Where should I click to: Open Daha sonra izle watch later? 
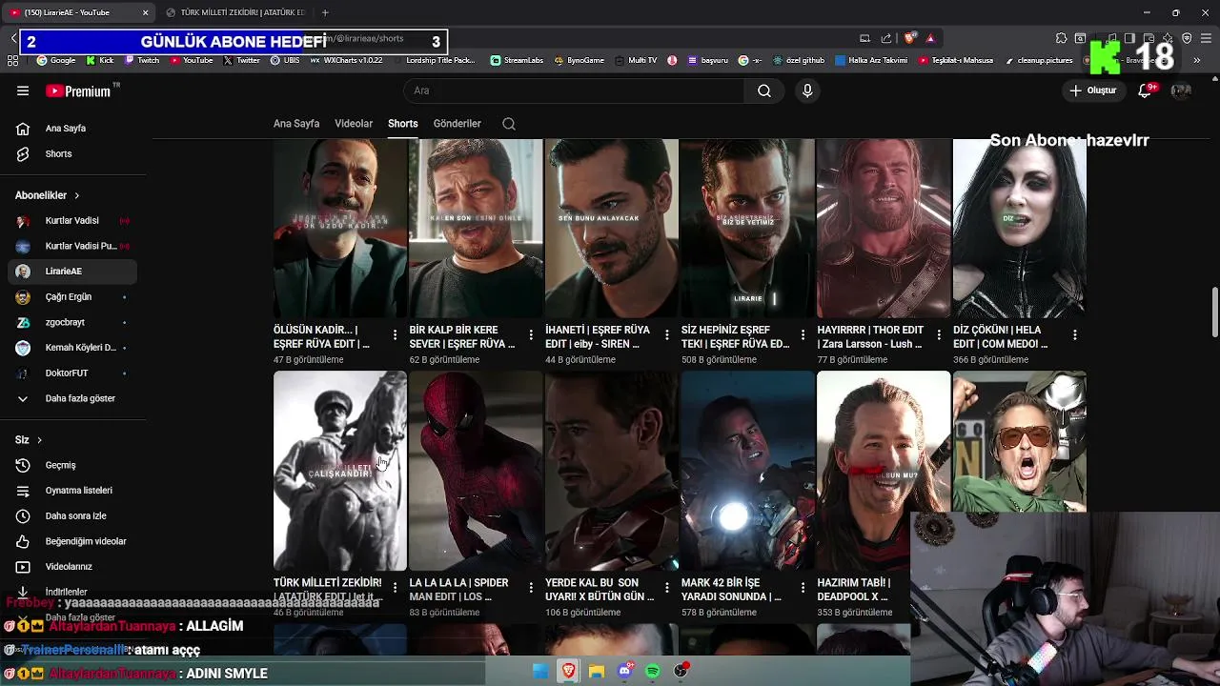click(72, 515)
